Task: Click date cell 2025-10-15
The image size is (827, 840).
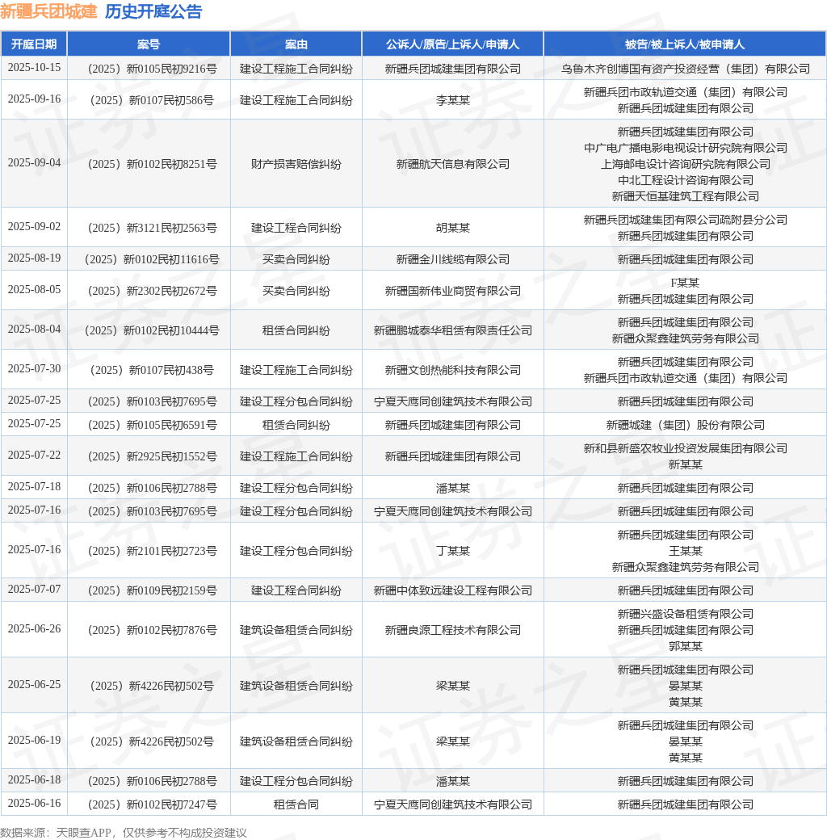Action: pyautogui.click(x=34, y=68)
